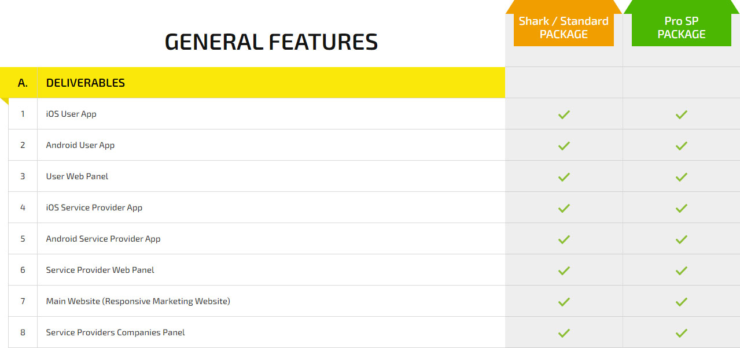Viewport: 740px width, 348px height.
Task: Click the User Web Panel feature label
Action: click(x=78, y=176)
